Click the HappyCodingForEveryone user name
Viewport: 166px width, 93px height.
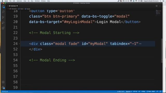pos(151,1)
